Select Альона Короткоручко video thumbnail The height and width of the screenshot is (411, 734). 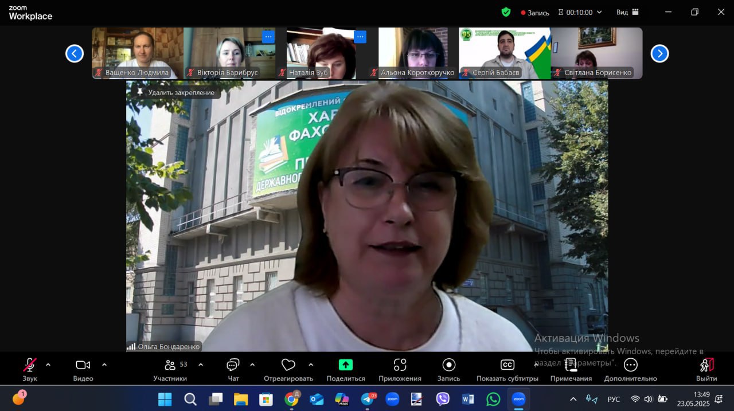pyautogui.click(x=413, y=53)
